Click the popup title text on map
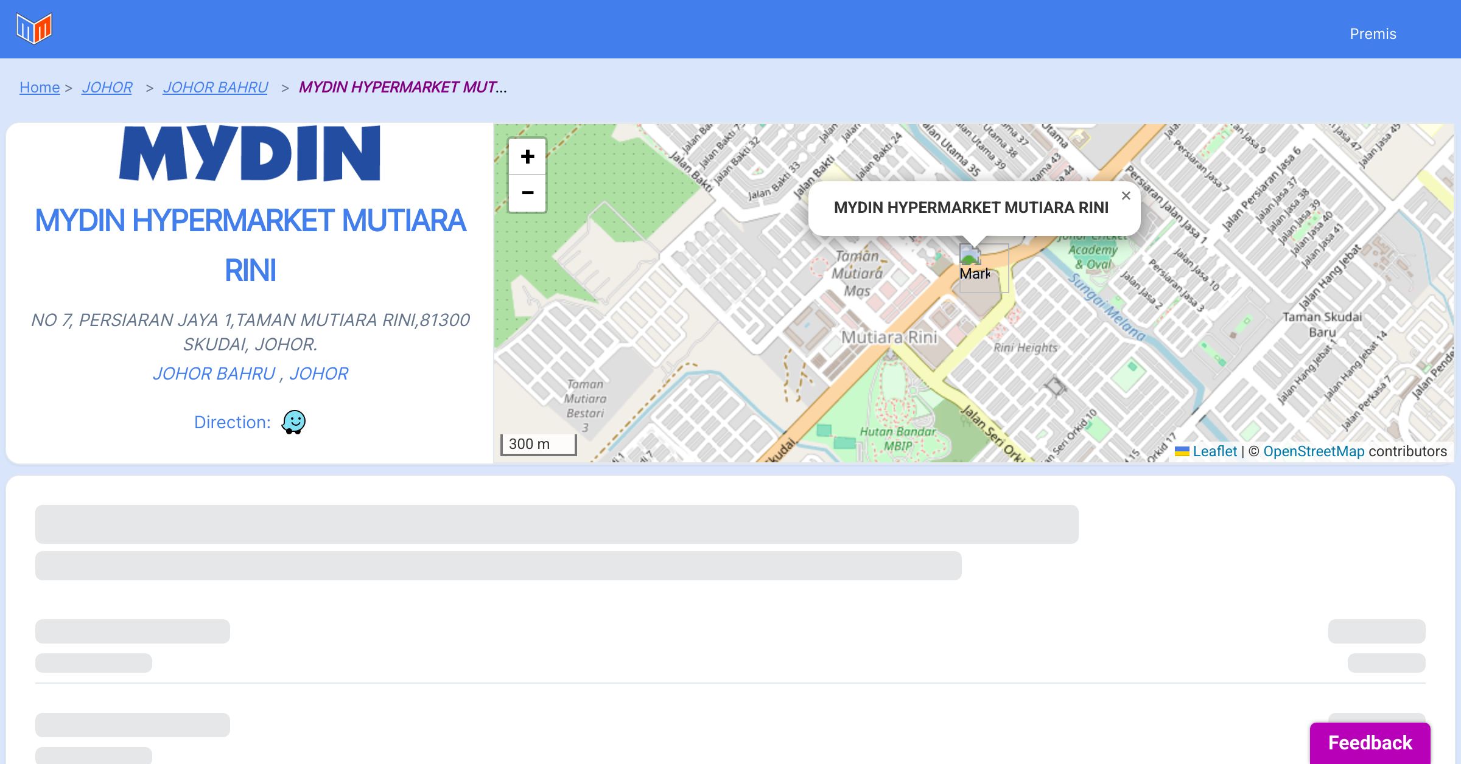This screenshot has width=1461, height=764. [970, 208]
